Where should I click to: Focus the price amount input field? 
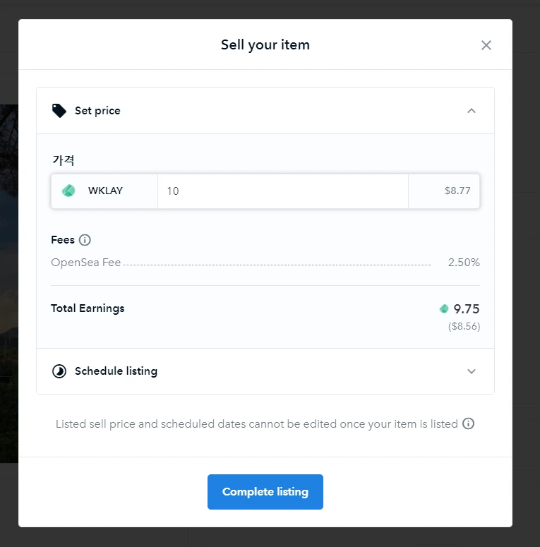tap(282, 191)
